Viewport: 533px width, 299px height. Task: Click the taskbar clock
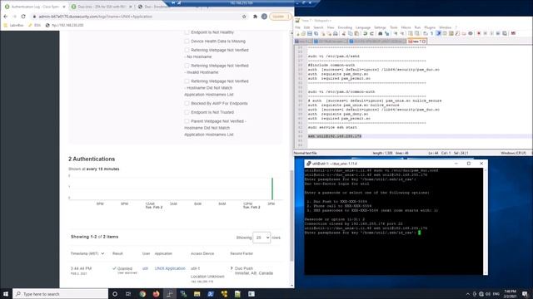[x=510, y=294]
